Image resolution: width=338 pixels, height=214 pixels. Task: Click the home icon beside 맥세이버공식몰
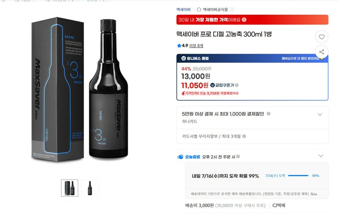pos(199,9)
